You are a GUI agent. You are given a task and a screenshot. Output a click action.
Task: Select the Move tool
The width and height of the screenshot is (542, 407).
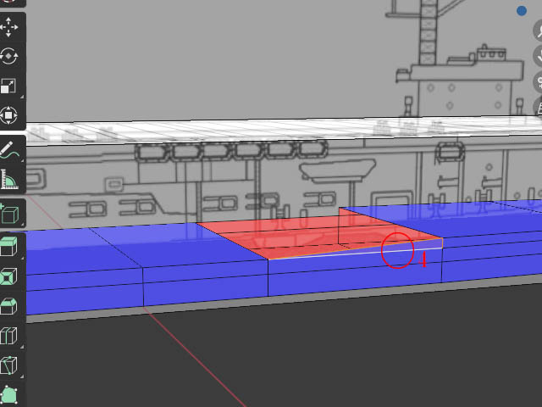tap(9, 26)
